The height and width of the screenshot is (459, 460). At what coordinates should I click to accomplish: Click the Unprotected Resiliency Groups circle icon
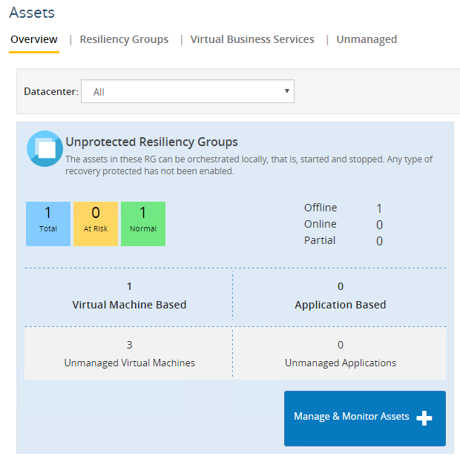click(45, 148)
